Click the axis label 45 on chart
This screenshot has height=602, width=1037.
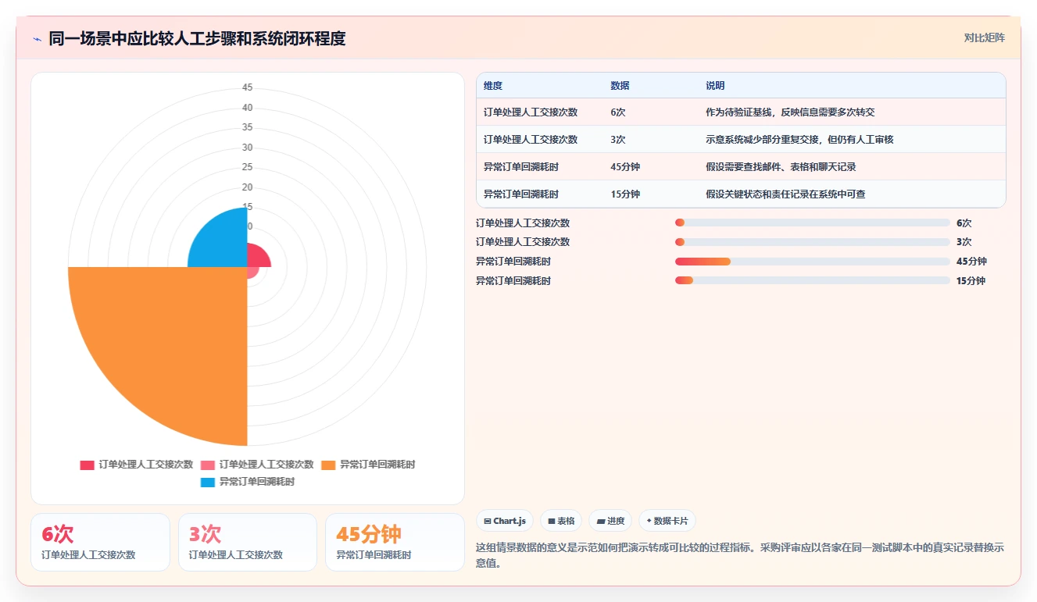point(247,87)
